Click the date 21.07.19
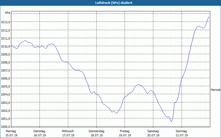This screenshot has height=138, width=221. pyautogui.click(x=182, y=135)
